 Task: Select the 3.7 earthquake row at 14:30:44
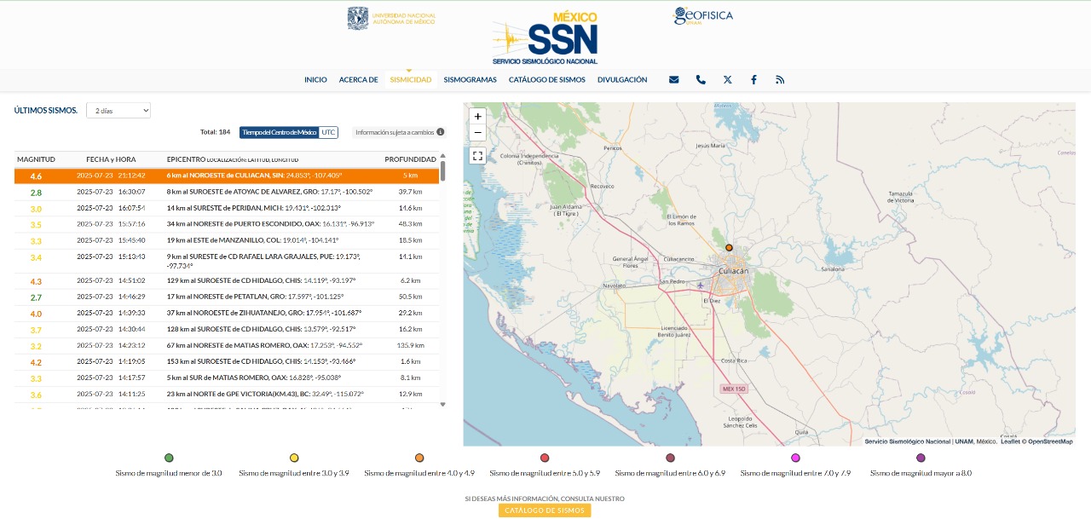pyautogui.click(x=227, y=330)
